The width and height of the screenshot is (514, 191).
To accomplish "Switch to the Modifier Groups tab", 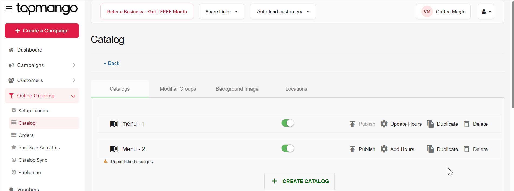I will (178, 89).
